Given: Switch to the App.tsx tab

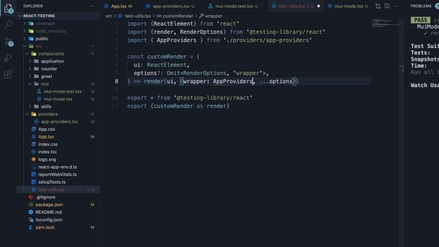Looking at the screenshot, I should (118, 6).
